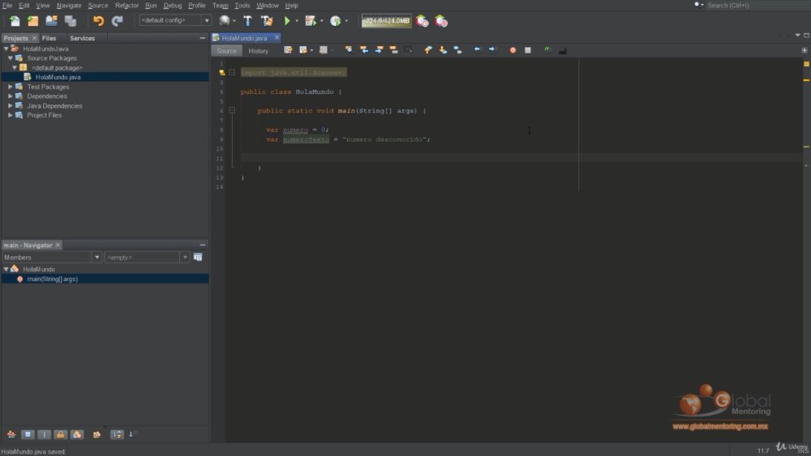Collapse the main method code fold

[x=232, y=110]
